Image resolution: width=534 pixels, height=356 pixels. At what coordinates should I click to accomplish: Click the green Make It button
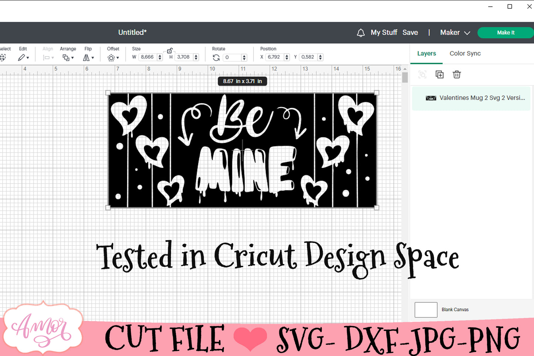[506, 33]
